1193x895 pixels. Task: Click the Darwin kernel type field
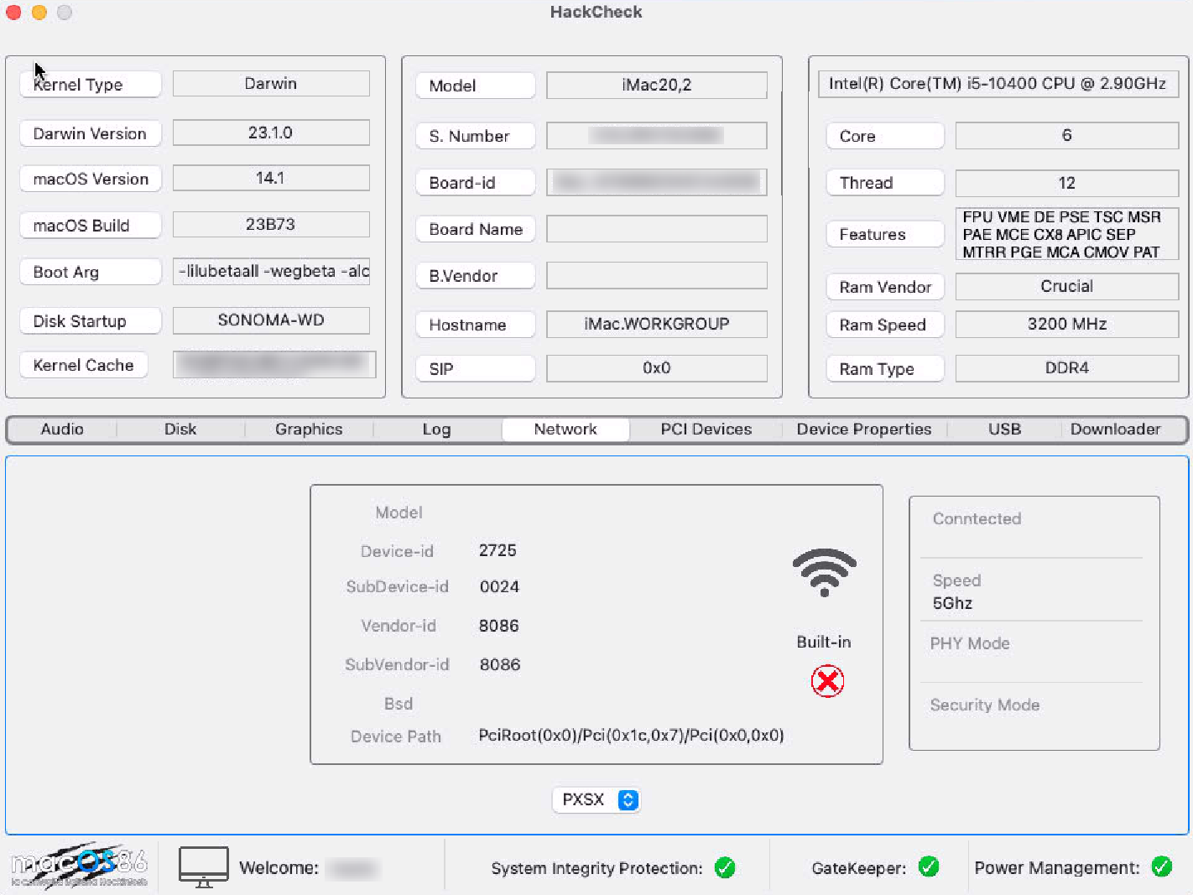[x=271, y=83]
